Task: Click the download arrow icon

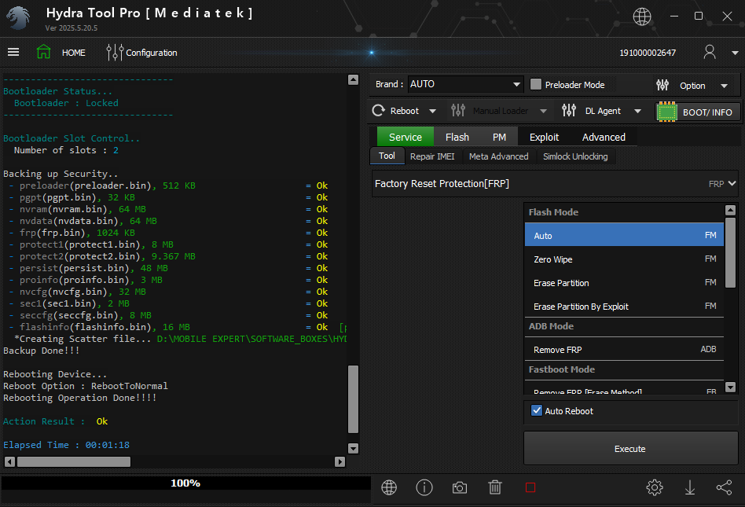Action: 690,487
